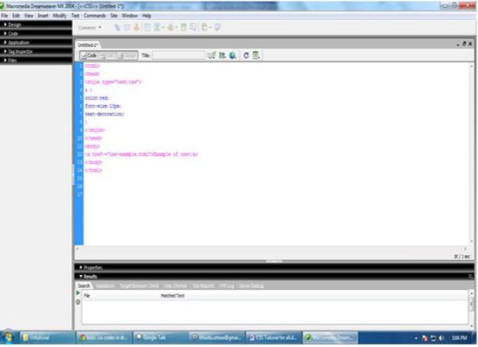Viewport: 478px width, 347px height.
Task: Click the Templates insert icon
Action: click(204, 28)
